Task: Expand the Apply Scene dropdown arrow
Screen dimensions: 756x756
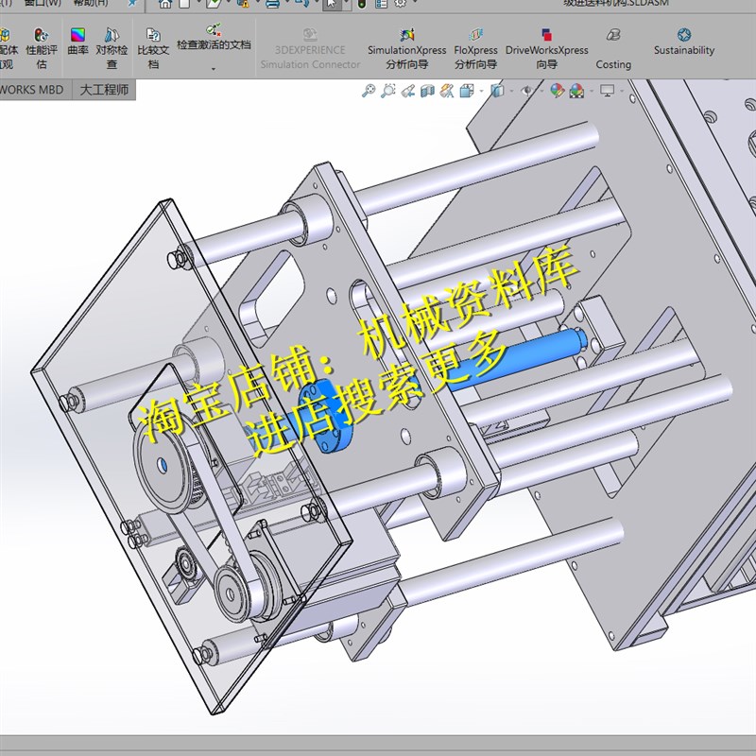Action: [x=592, y=91]
